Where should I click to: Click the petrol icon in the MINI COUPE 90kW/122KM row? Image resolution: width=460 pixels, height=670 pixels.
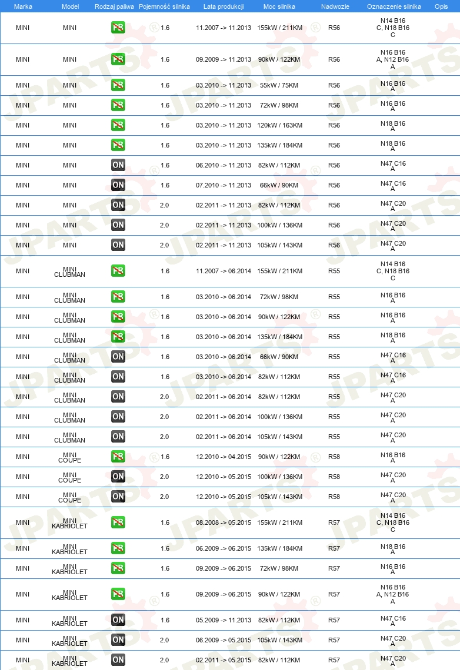point(118,457)
